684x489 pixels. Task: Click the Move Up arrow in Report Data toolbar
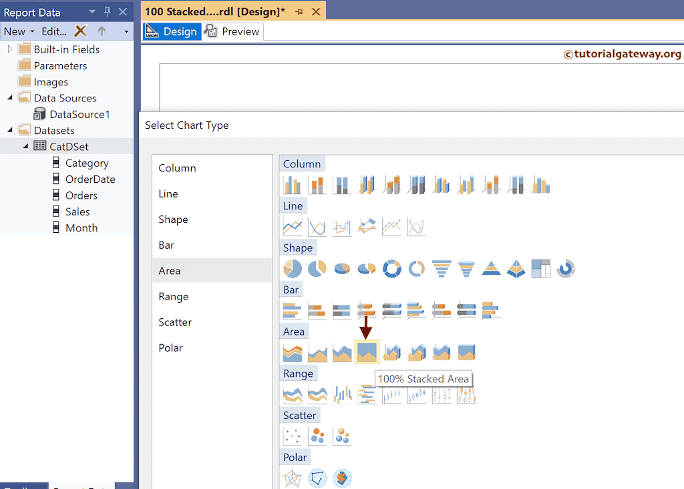(102, 31)
